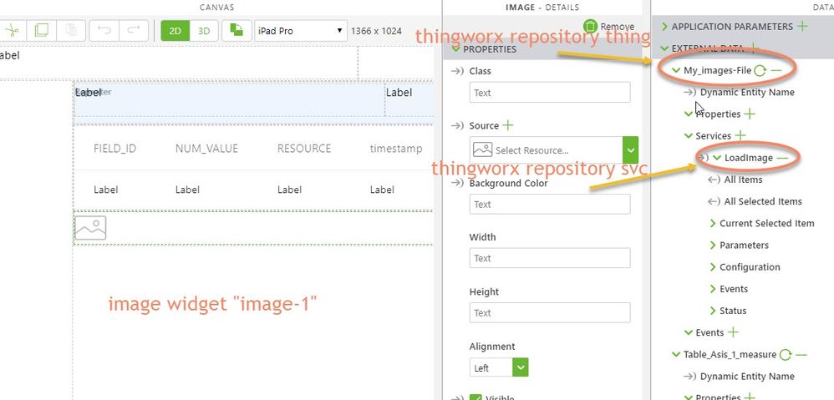The image size is (834, 400).
Task: Click the Height text field
Action: [x=549, y=313]
